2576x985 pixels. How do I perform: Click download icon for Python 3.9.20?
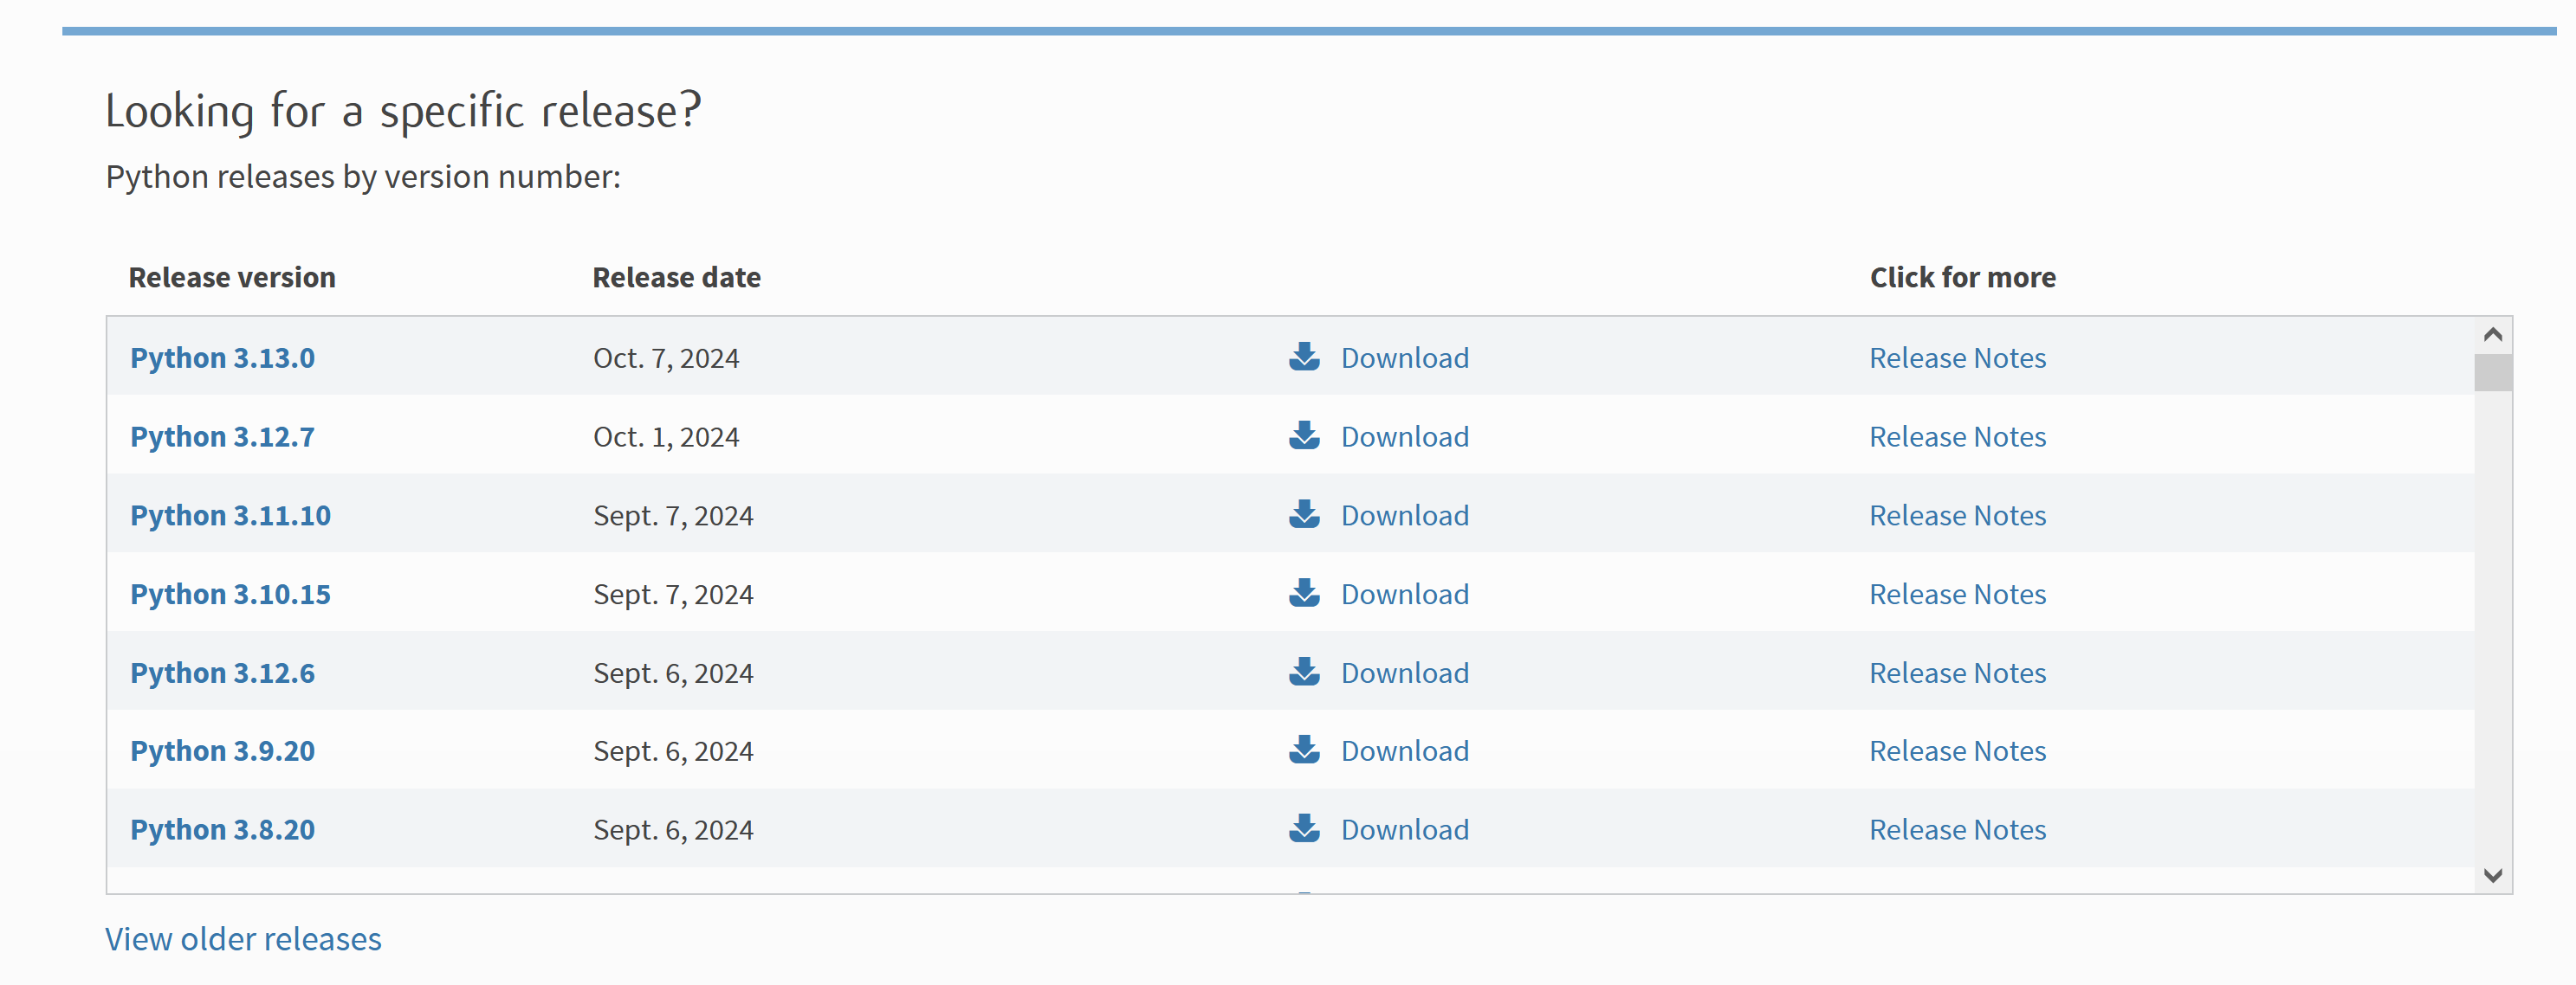pos(1304,750)
